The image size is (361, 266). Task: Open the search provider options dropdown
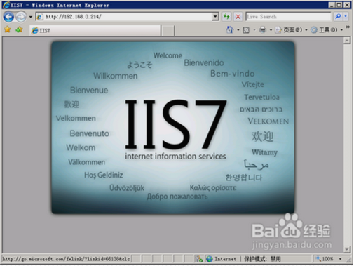(346, 16)
